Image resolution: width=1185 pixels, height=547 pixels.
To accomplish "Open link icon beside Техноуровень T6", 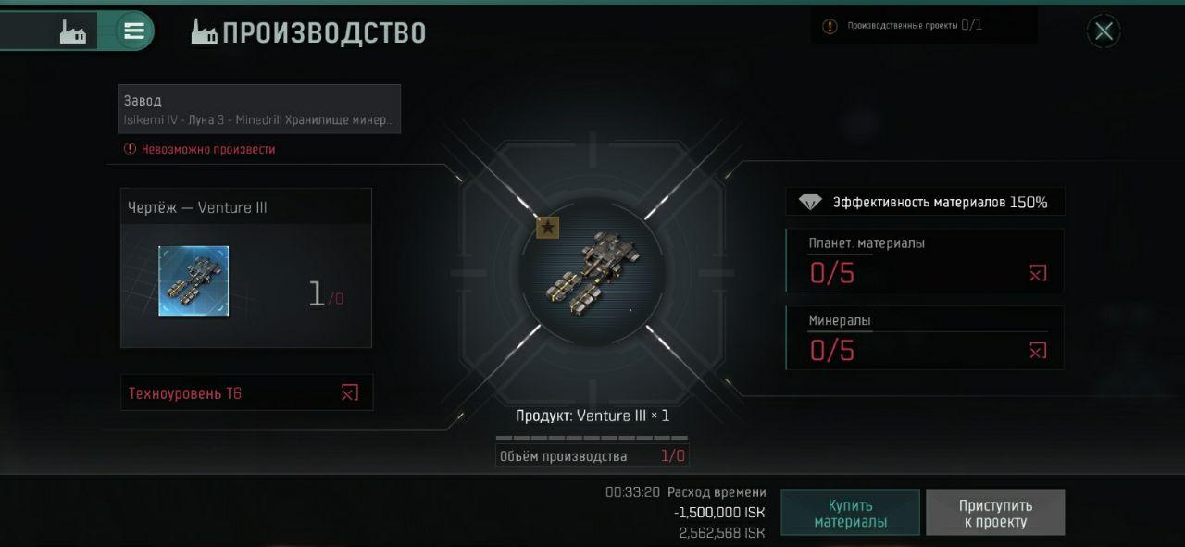I will pos(349,392).
